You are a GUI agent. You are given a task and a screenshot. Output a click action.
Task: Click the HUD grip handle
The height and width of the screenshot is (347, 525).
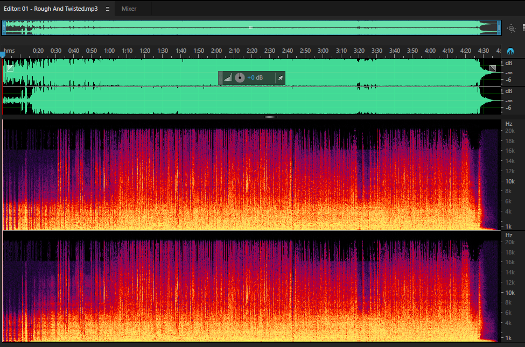(x=220, y=78)
